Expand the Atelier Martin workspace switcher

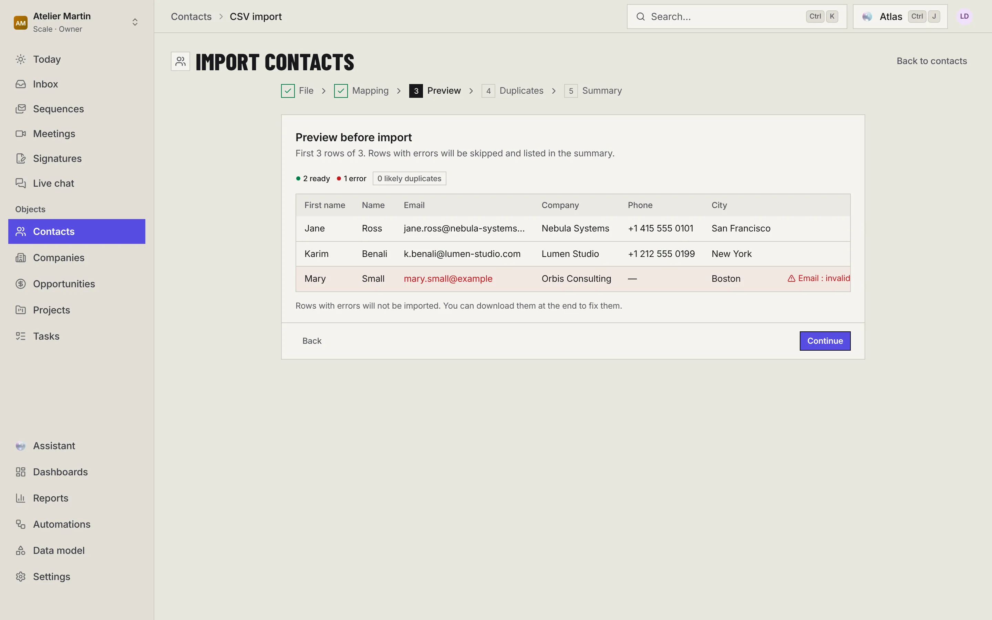point(134,22)
